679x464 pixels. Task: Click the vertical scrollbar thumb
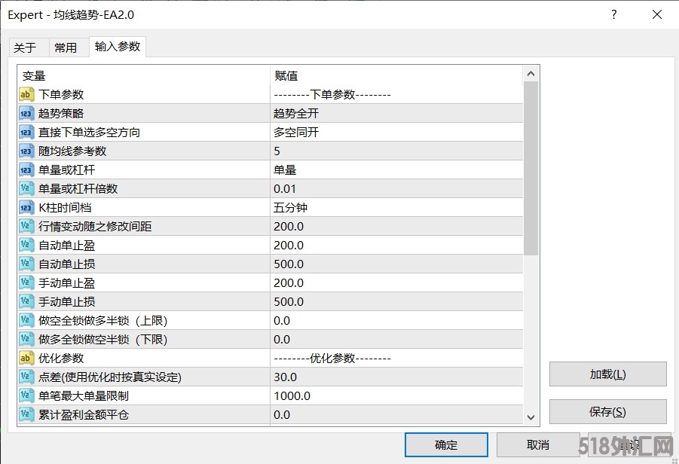click(531, 169)
